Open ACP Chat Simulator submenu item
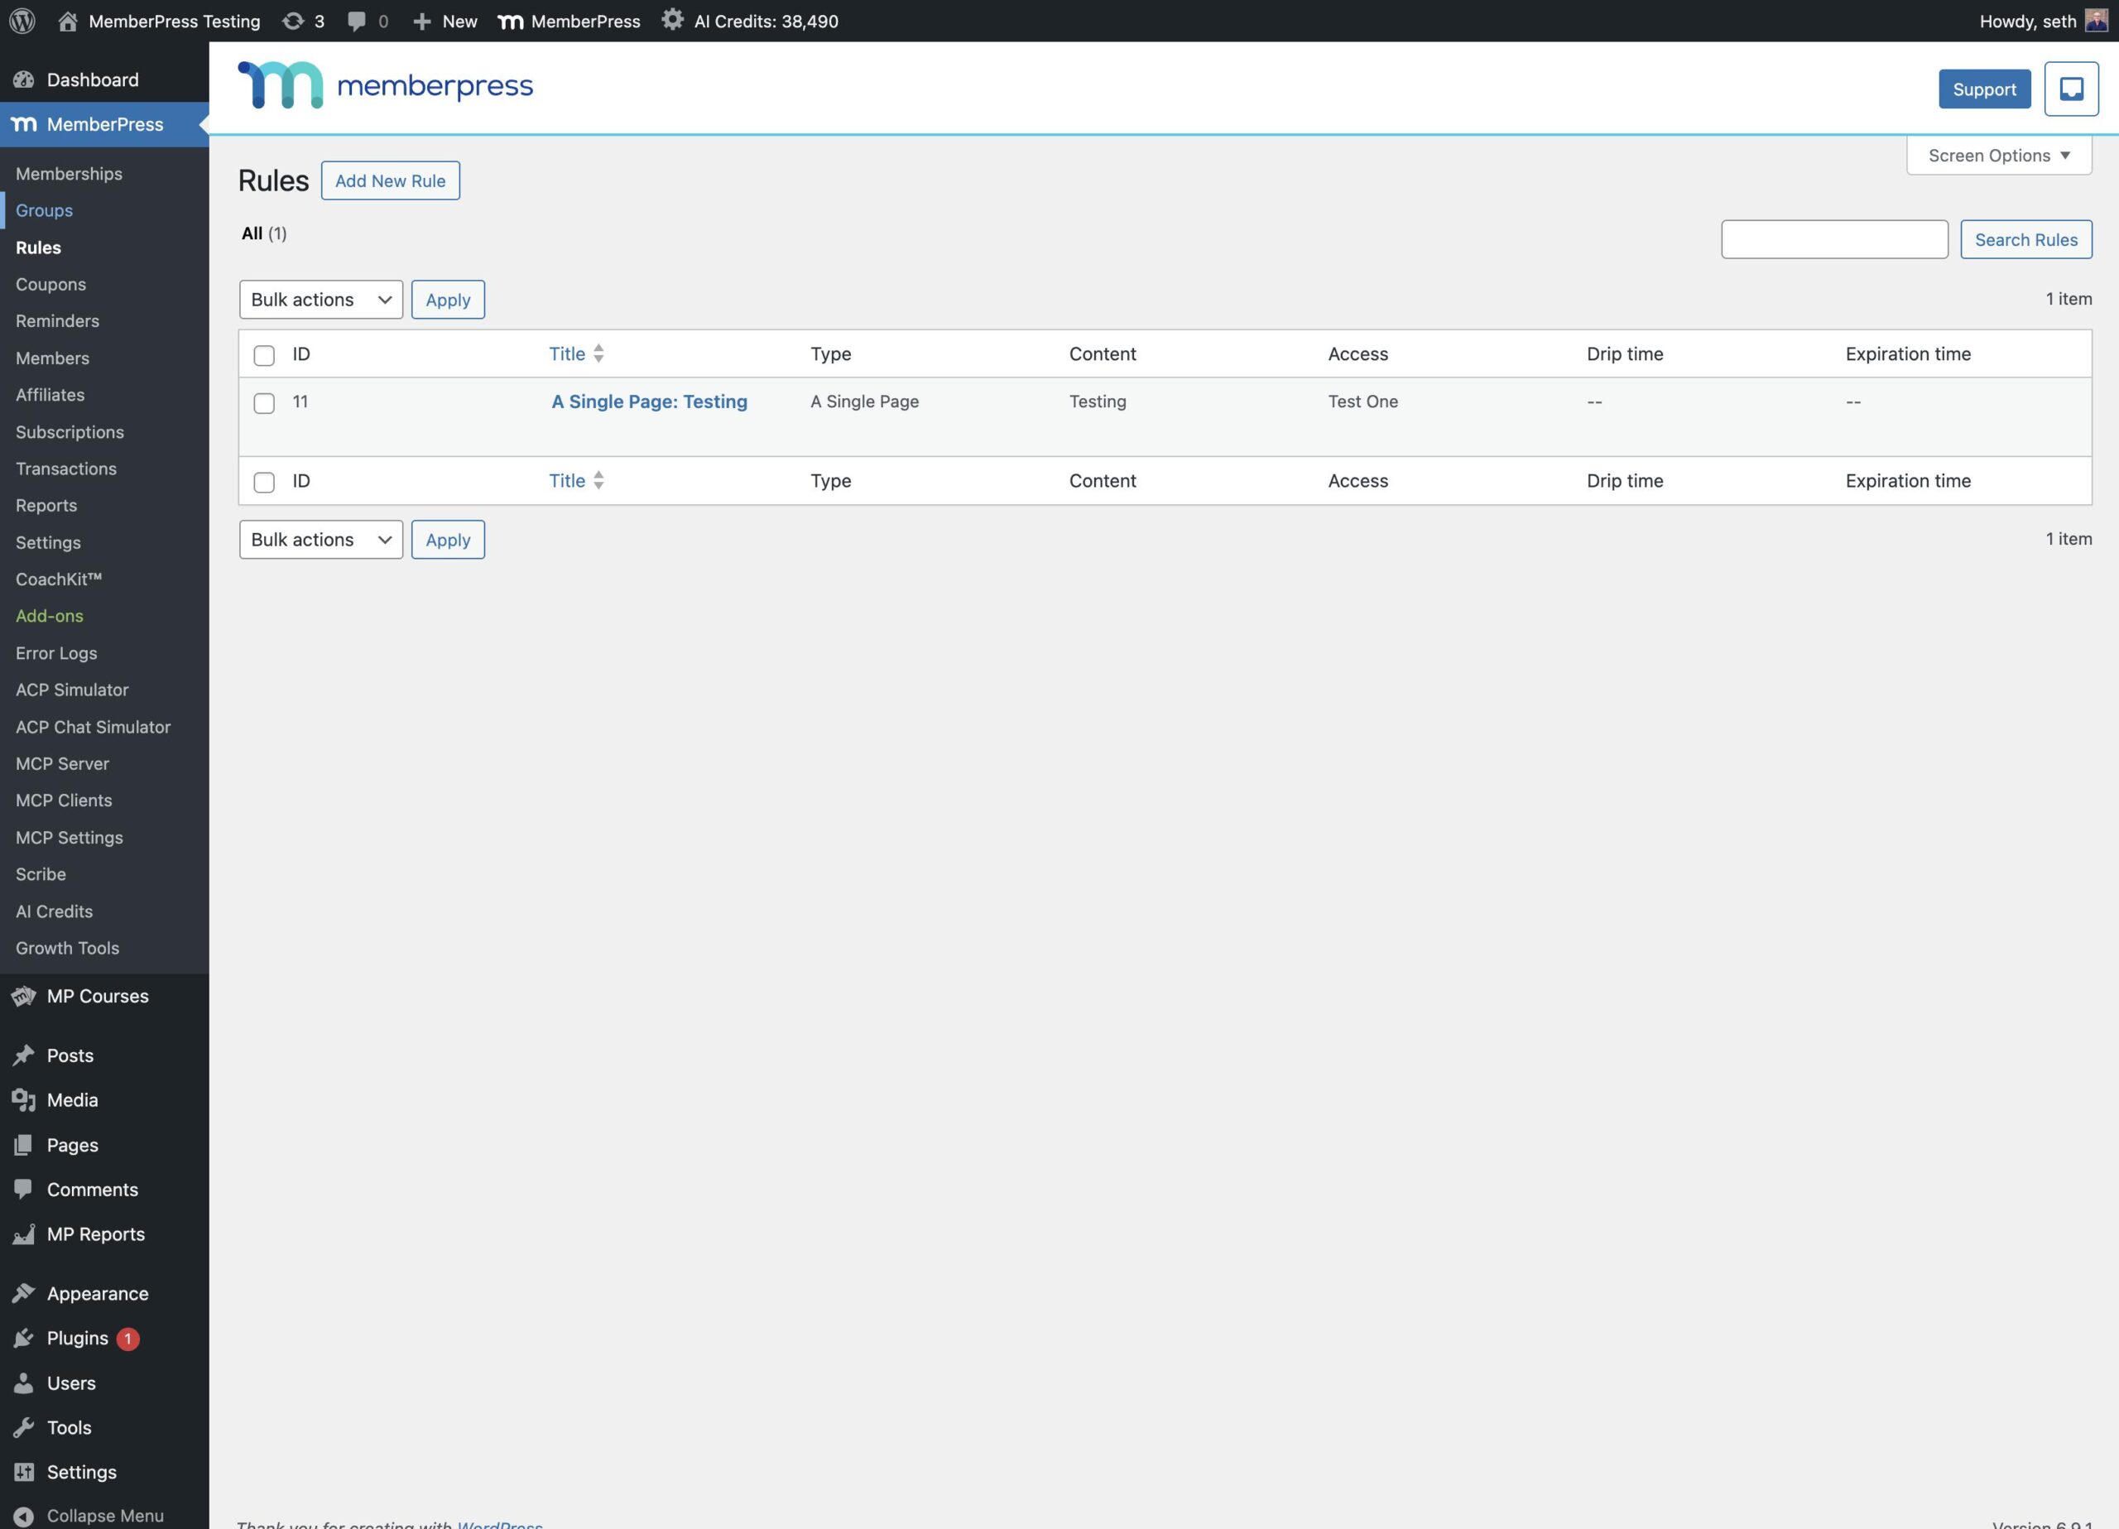Screen dimensions: 2119x1529 [x=93, y=727]
